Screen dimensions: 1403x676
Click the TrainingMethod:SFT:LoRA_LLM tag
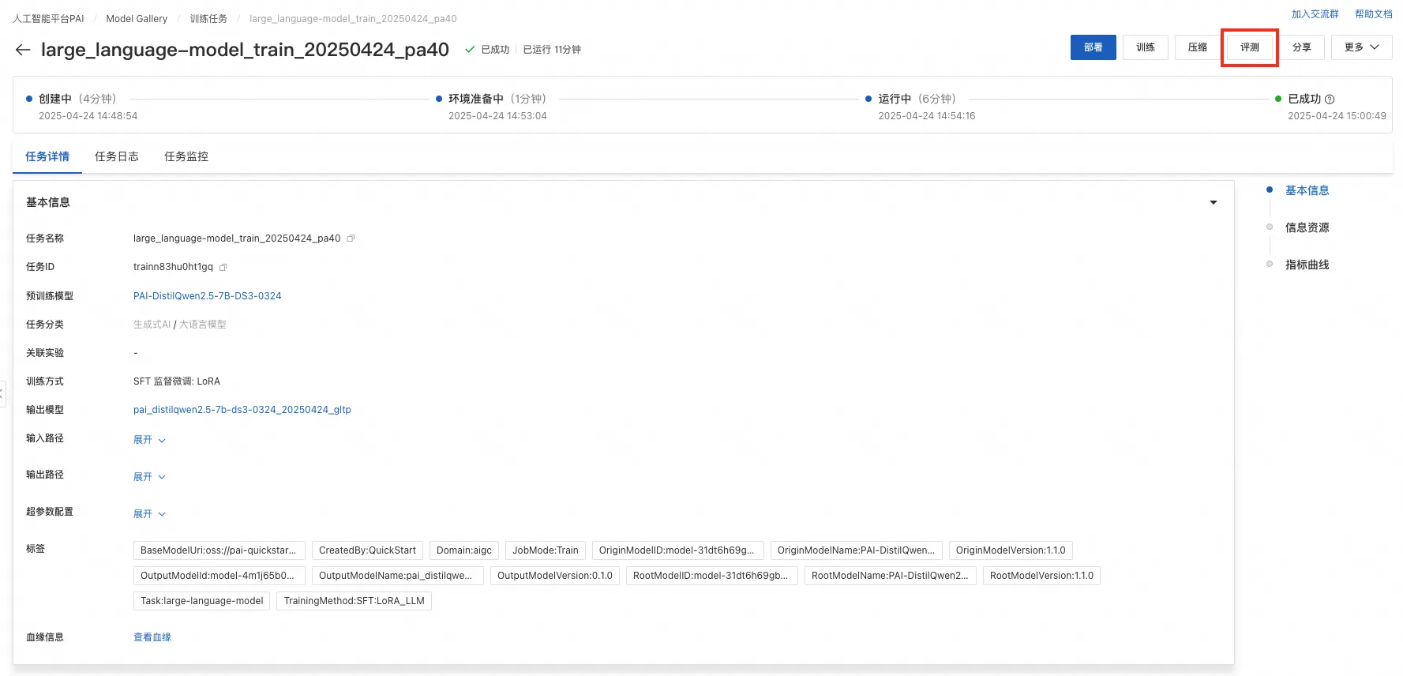point(355,601)
